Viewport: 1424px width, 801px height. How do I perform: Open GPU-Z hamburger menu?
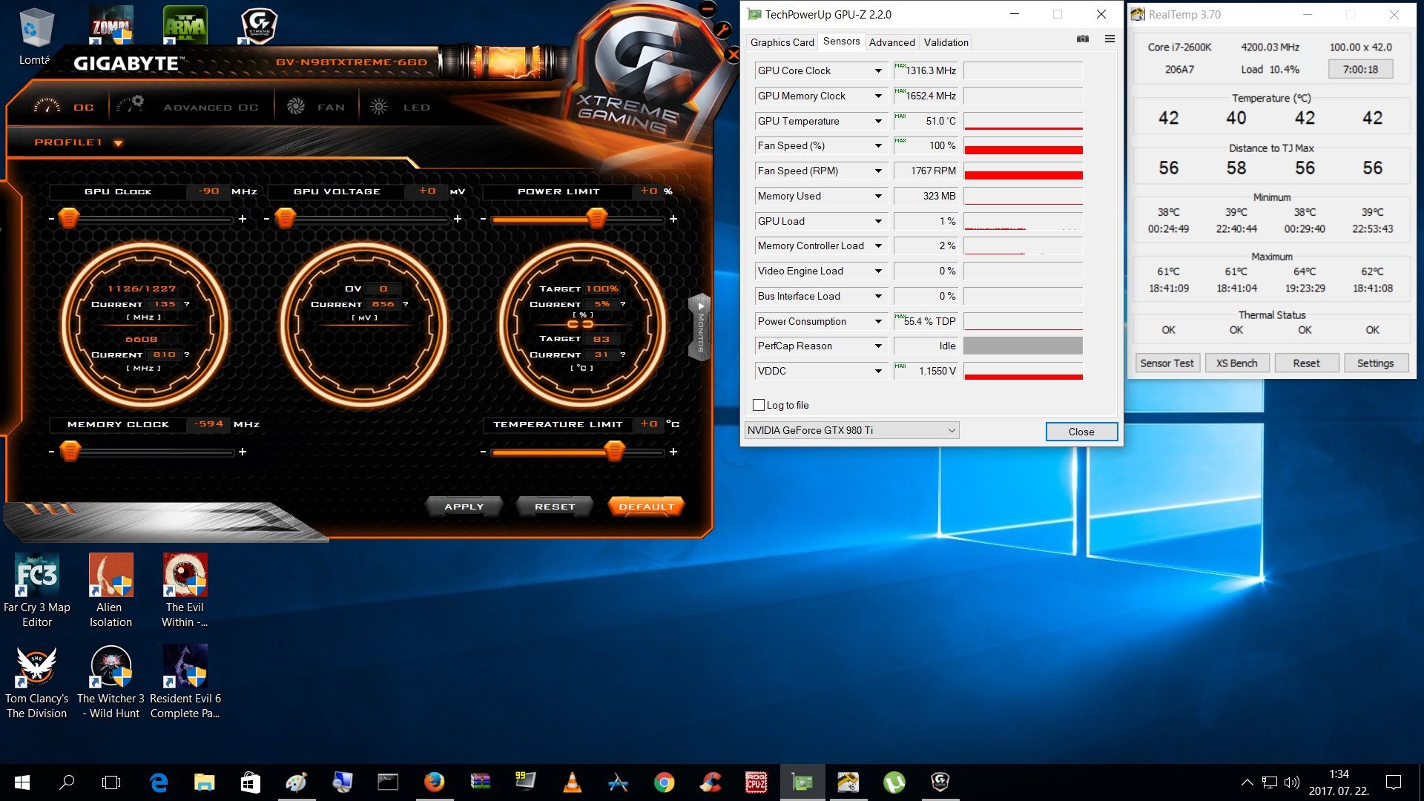tap(1110, 39)
